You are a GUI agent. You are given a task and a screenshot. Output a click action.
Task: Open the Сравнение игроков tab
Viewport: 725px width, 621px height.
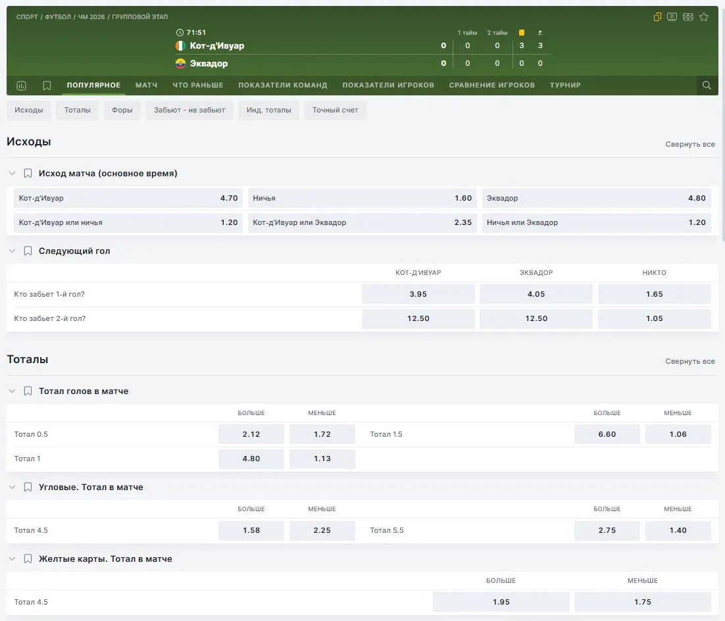[492, 85]
